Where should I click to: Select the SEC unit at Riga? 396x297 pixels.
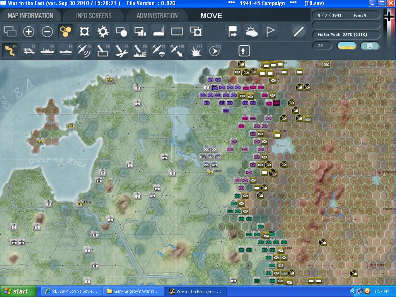(80, 204)
